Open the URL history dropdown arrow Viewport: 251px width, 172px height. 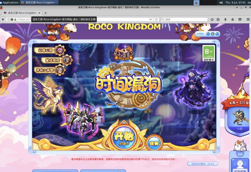click(150, 20)
